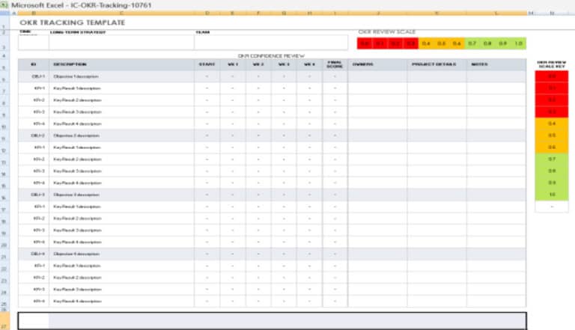575x330 pixels.
Task: Click the OWNERS cell for Objective 1
Action: tap(377, 76)
